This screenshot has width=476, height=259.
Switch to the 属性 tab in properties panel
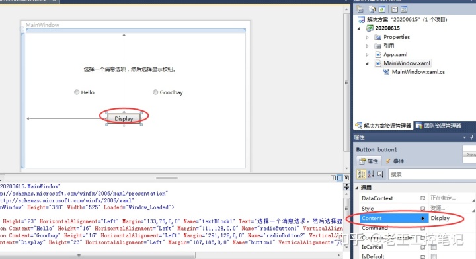tap(369, 161)
